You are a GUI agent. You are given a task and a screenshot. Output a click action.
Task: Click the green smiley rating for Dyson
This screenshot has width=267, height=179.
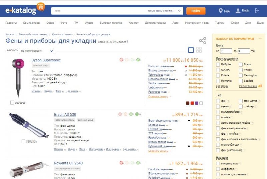[138, 60]
